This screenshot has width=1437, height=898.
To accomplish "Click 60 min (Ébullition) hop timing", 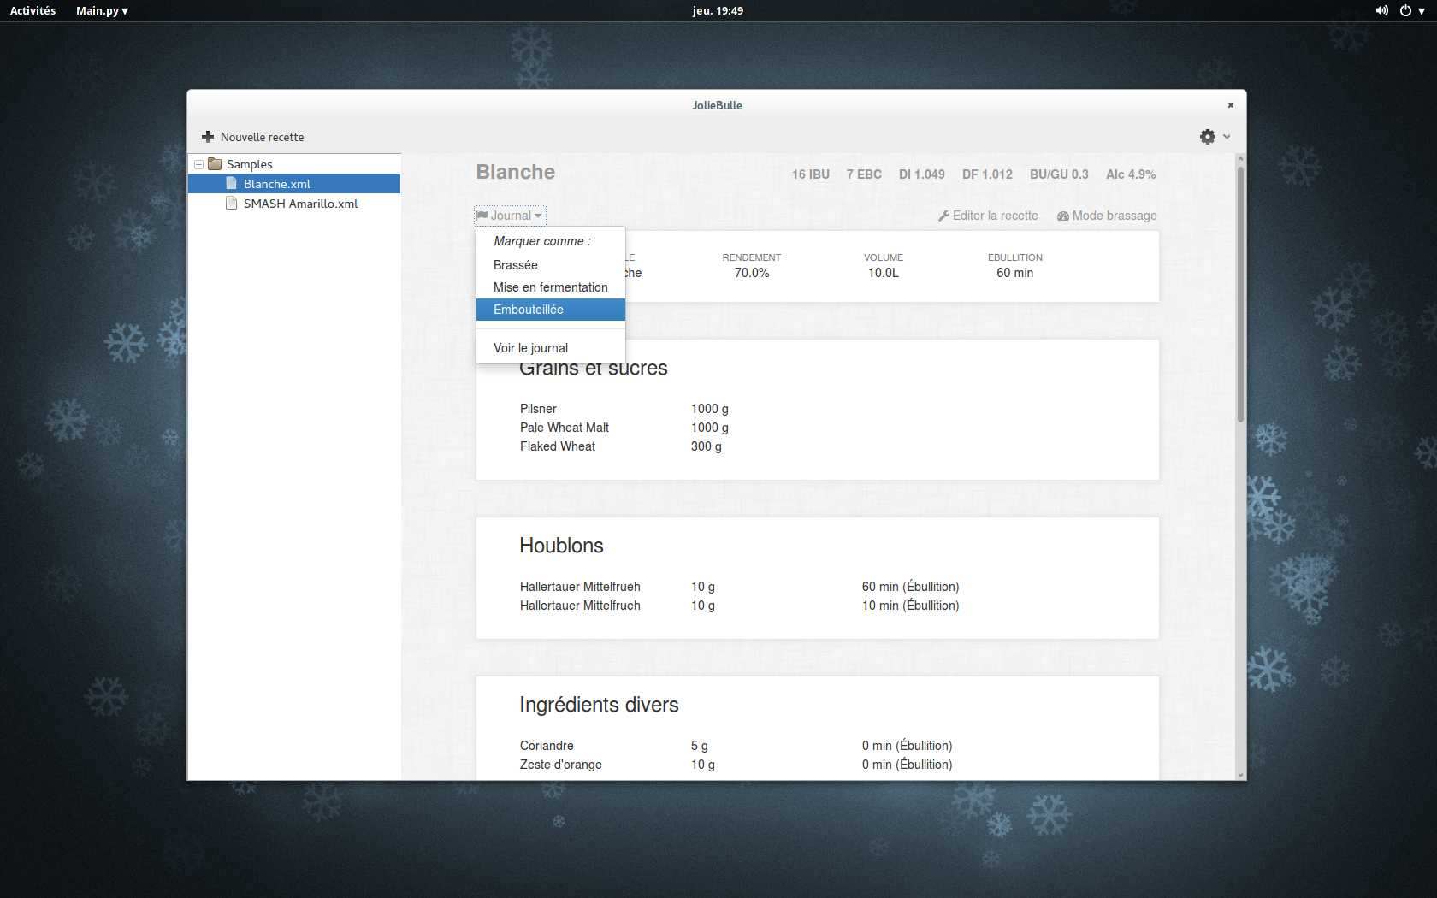I will click(911, 587).
